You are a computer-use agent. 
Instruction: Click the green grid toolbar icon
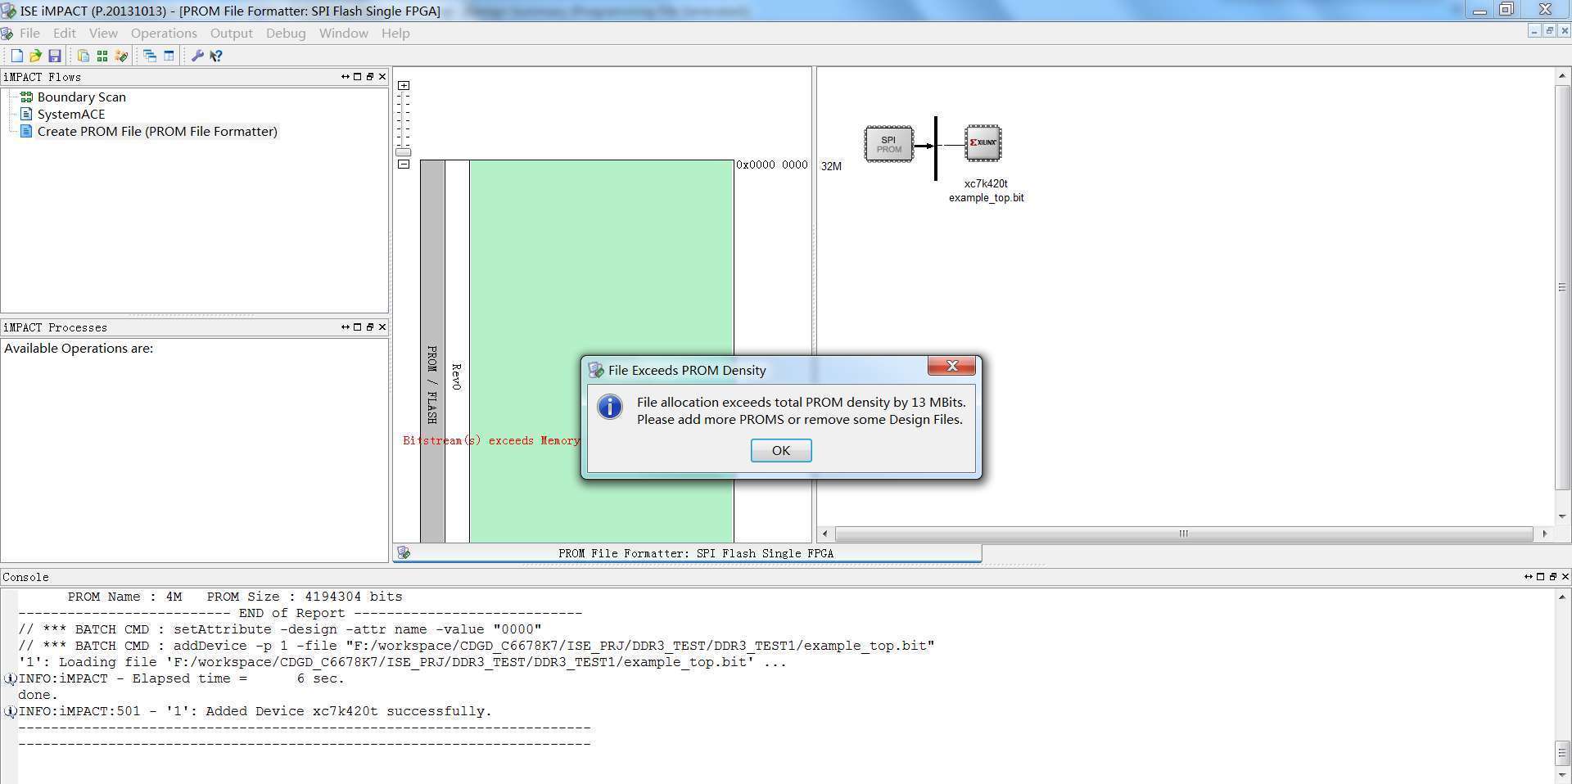point(102,56)
